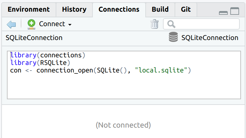Click the library(connections) code line
246x138 pixels.
(x=48, y=55)
